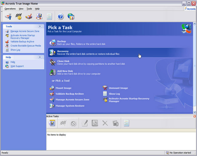Click Validate Backup Archive toolbar icon
This screenshot has height=156, width=197.
(x=29, y=16)
